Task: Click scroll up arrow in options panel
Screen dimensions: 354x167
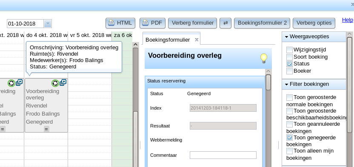Action: (349, 34)
